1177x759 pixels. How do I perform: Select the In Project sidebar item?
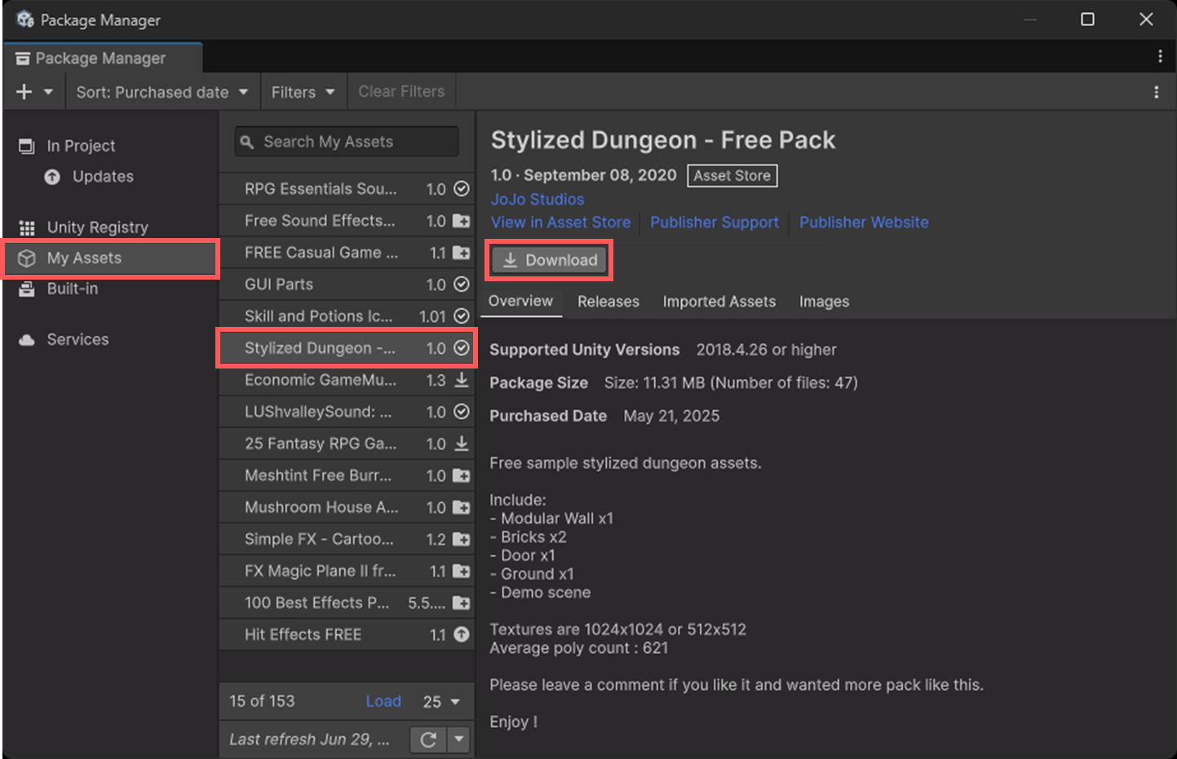click(81, 146)
